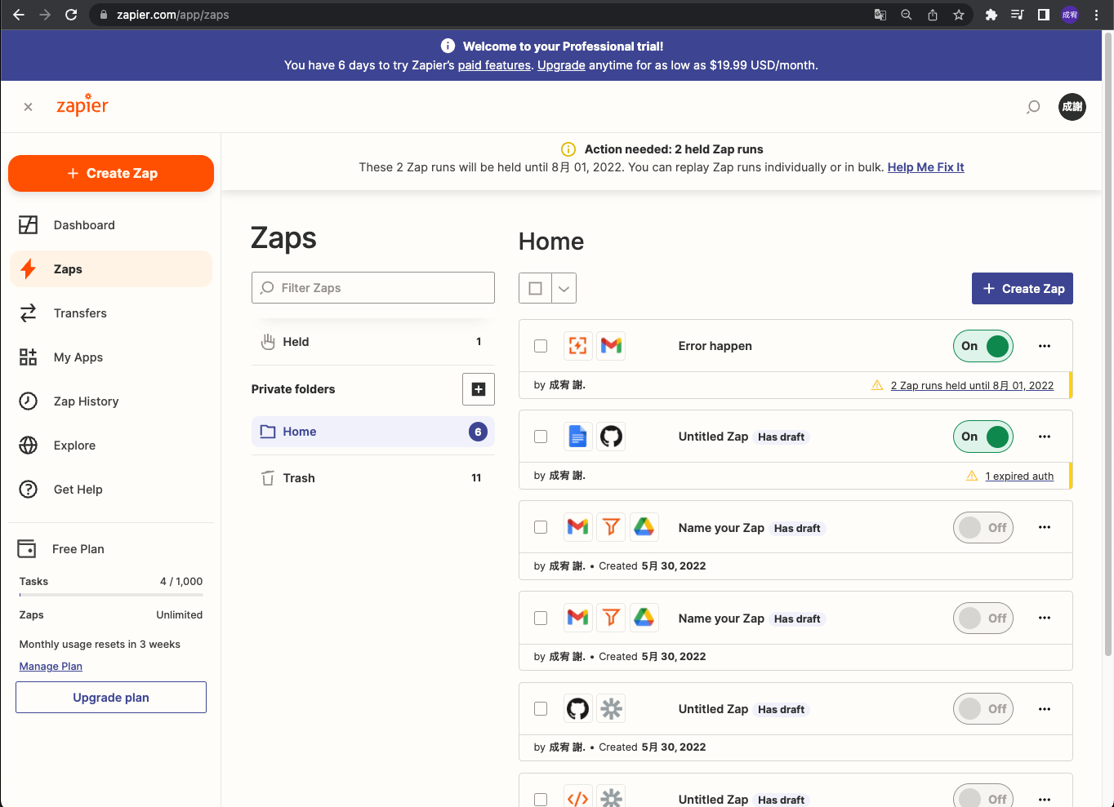Open Get Help in the sidebar
This screenshot has height=807, width=1114.
(x=111, y=490)
